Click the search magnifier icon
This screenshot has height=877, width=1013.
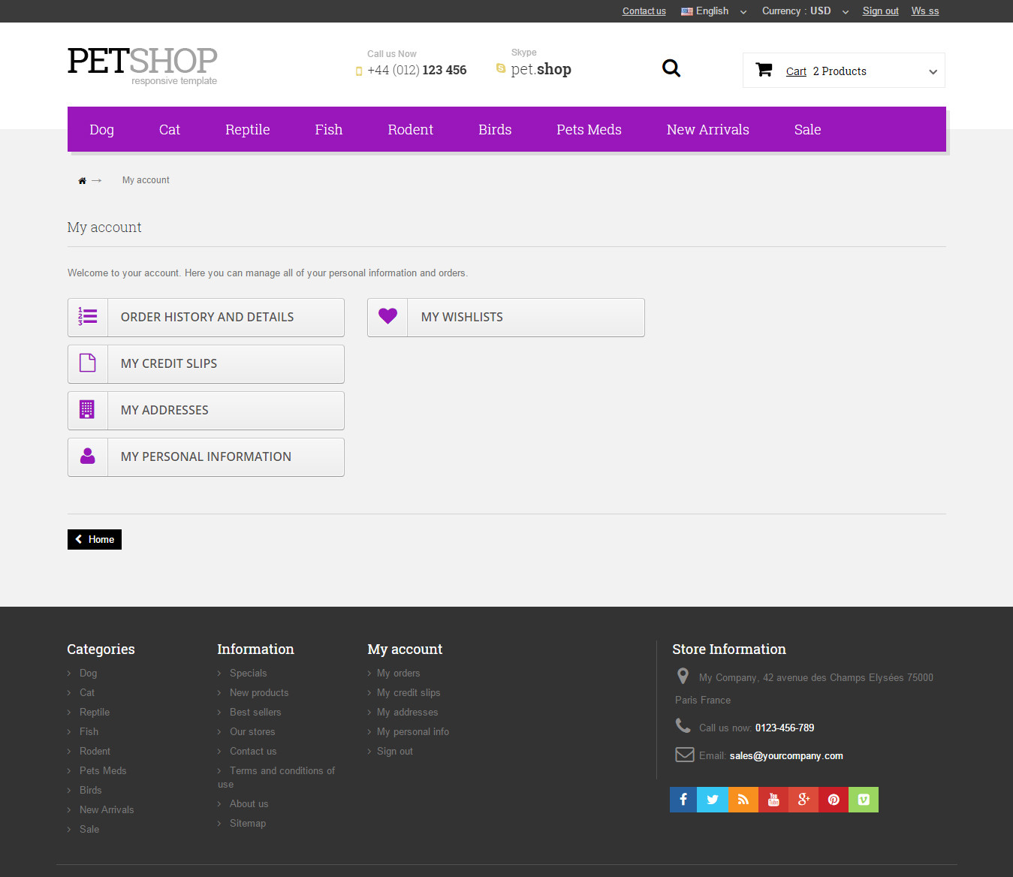[x=671, y=68]
